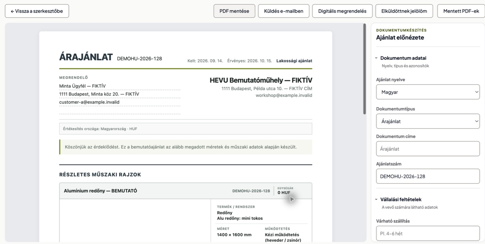The width and height of the screenshot is (485, 244).
Task: Click the customer name Minta Ügyfél — FIKTÍV
Action: 83,86
